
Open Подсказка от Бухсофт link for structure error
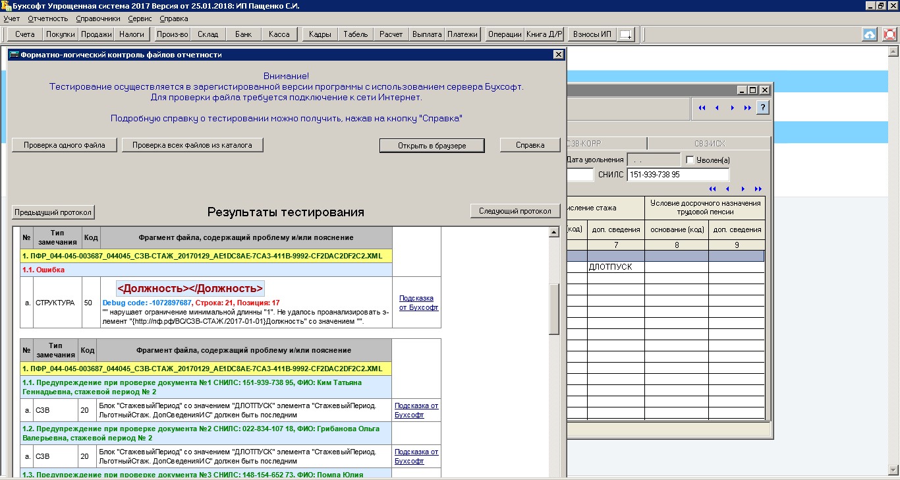pos(418,303)
